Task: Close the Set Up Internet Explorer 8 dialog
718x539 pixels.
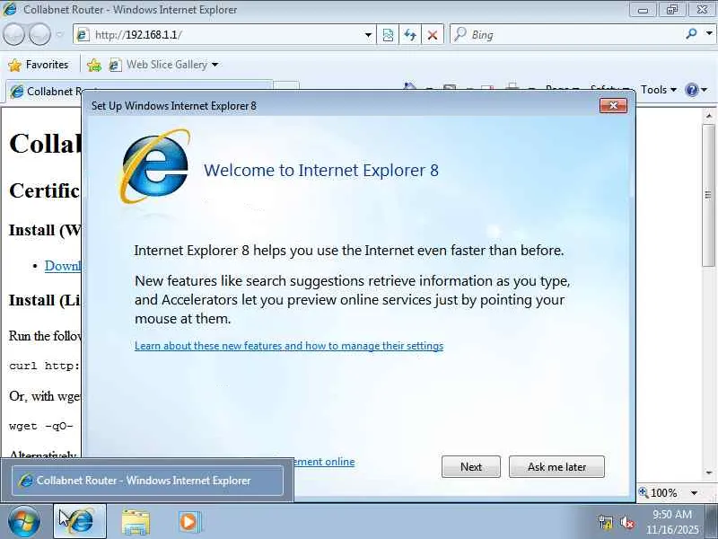Action: 613,105
